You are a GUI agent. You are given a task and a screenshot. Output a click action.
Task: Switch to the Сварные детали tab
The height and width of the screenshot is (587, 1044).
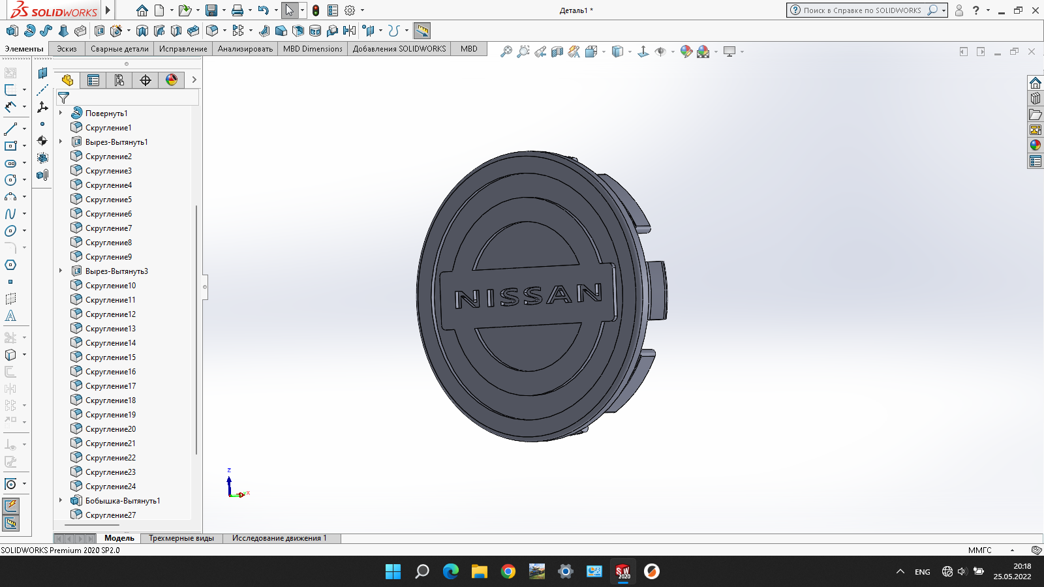click(119, 49)
